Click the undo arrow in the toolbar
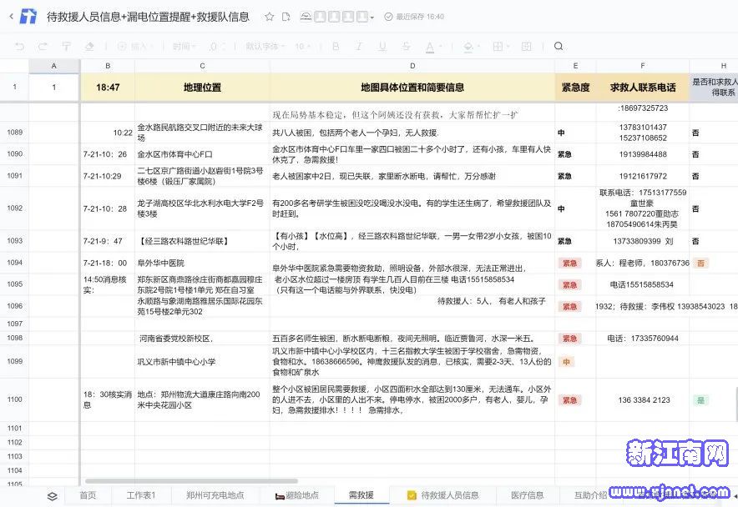The width and height of the screenshot is (738, 507). coord(20,47)
